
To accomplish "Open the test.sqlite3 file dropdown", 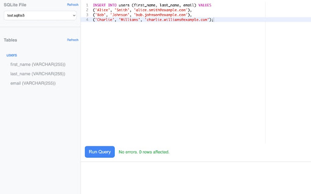I will pyautogui.click(x=40, y=16).
